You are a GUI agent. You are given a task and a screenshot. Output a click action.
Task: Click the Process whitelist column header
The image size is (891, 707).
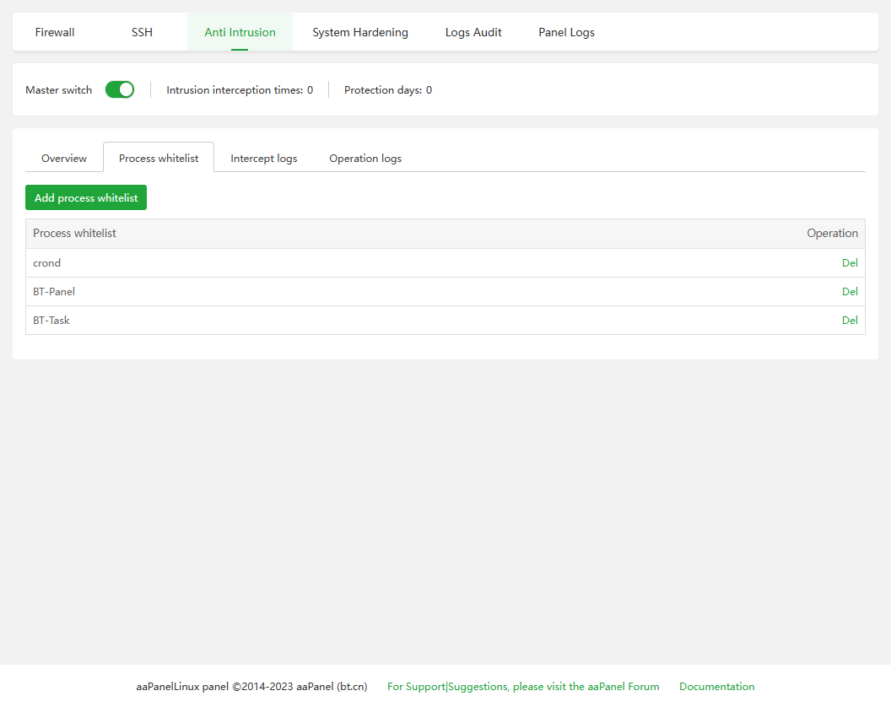(75, 233)
